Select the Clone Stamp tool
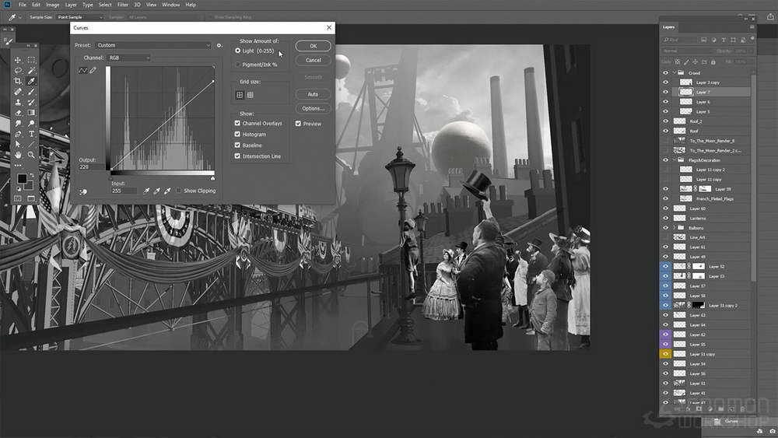The height and width of the screenshot is (438, 778). pyautogui.click(x=18, y=102)
